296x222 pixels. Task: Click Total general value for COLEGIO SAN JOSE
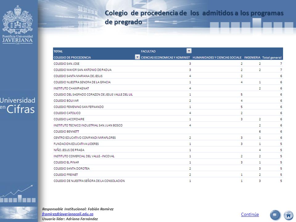point(281,64)
